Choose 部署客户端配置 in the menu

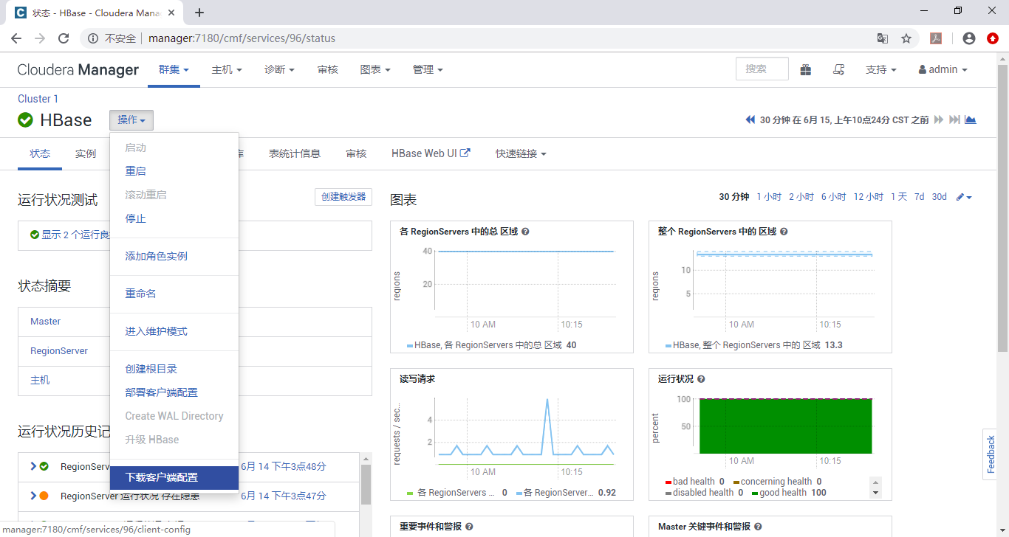(x=174, y=392)
